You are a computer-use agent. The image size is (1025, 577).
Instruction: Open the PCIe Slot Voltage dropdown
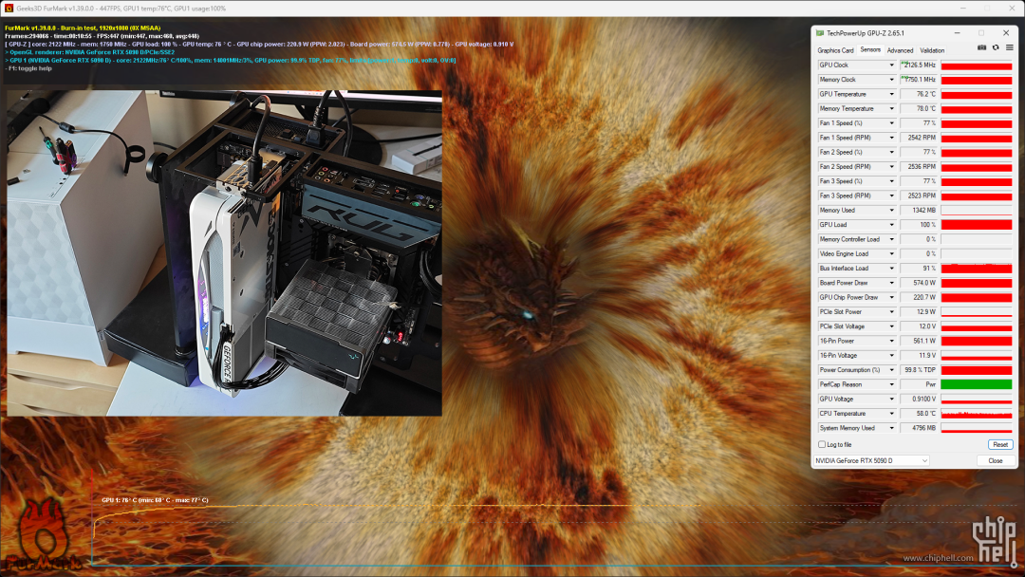pyautogui.click(x=891, y=326)
